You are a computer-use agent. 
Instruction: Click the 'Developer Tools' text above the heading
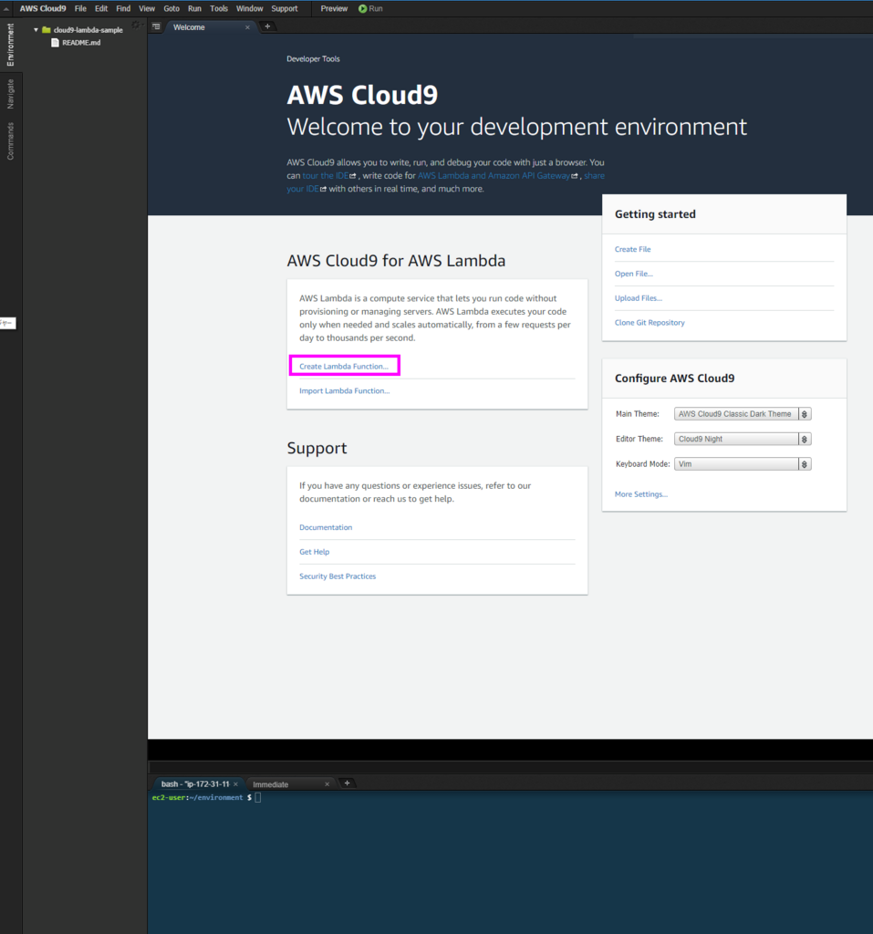point(313,59)
